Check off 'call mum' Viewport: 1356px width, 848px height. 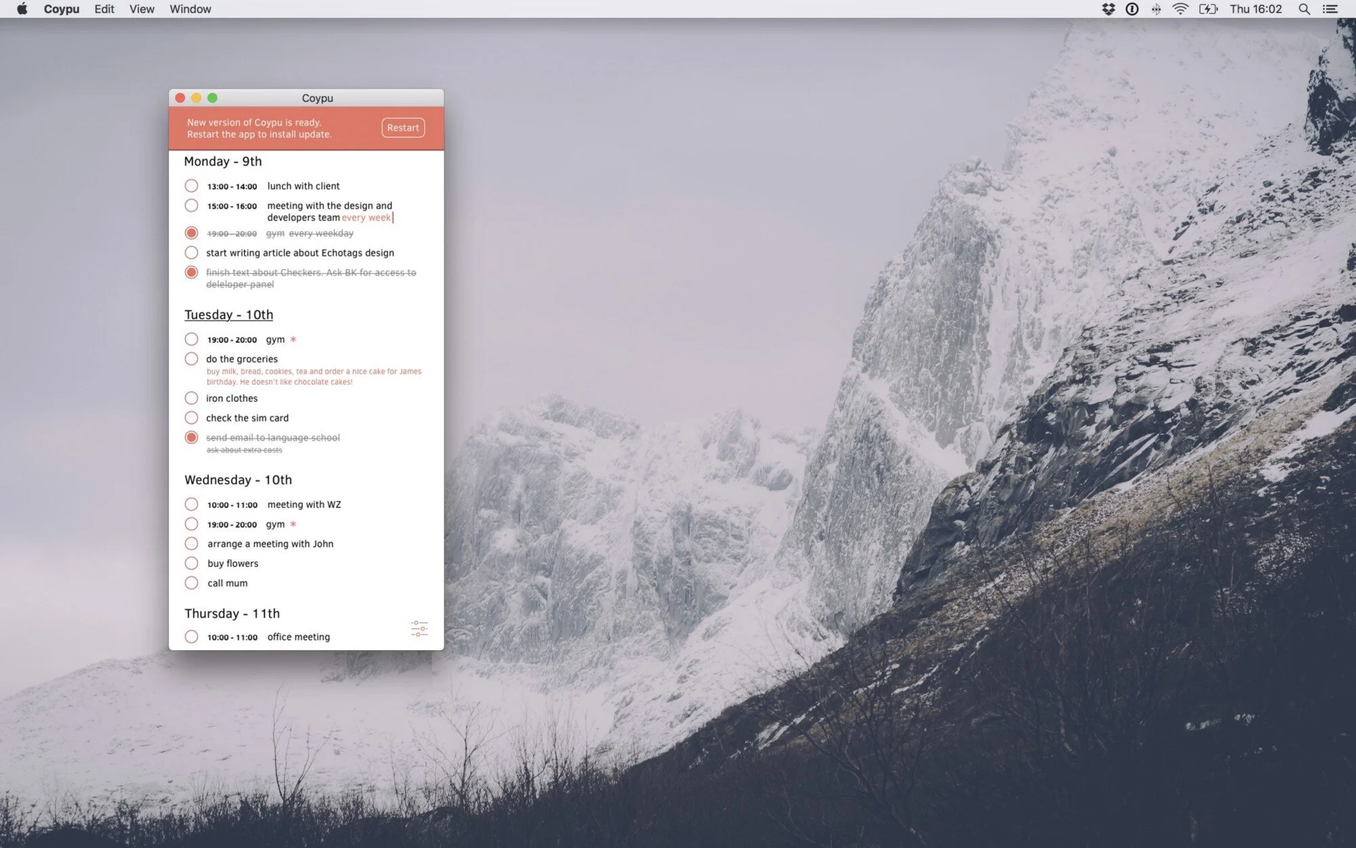[191, 583]
